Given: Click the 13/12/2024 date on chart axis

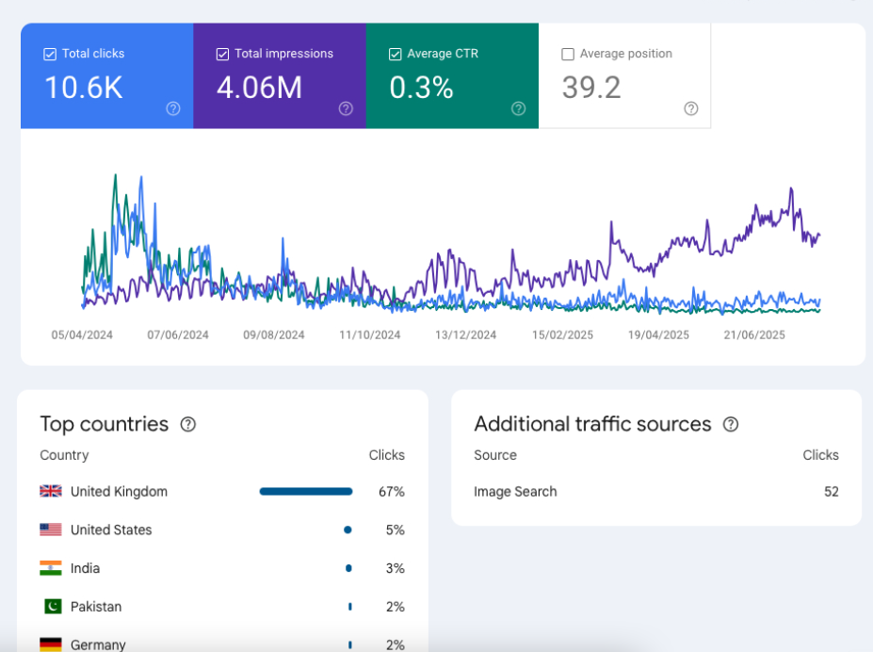Looking at the screenshot, I should point(465,334).
